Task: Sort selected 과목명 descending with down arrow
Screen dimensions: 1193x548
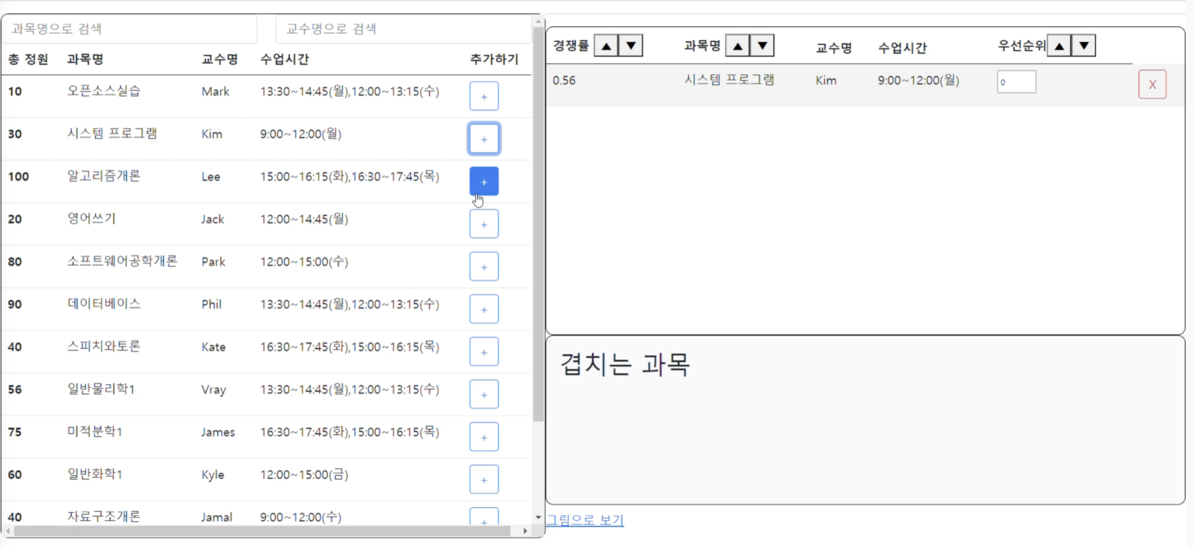Action: 762,46
